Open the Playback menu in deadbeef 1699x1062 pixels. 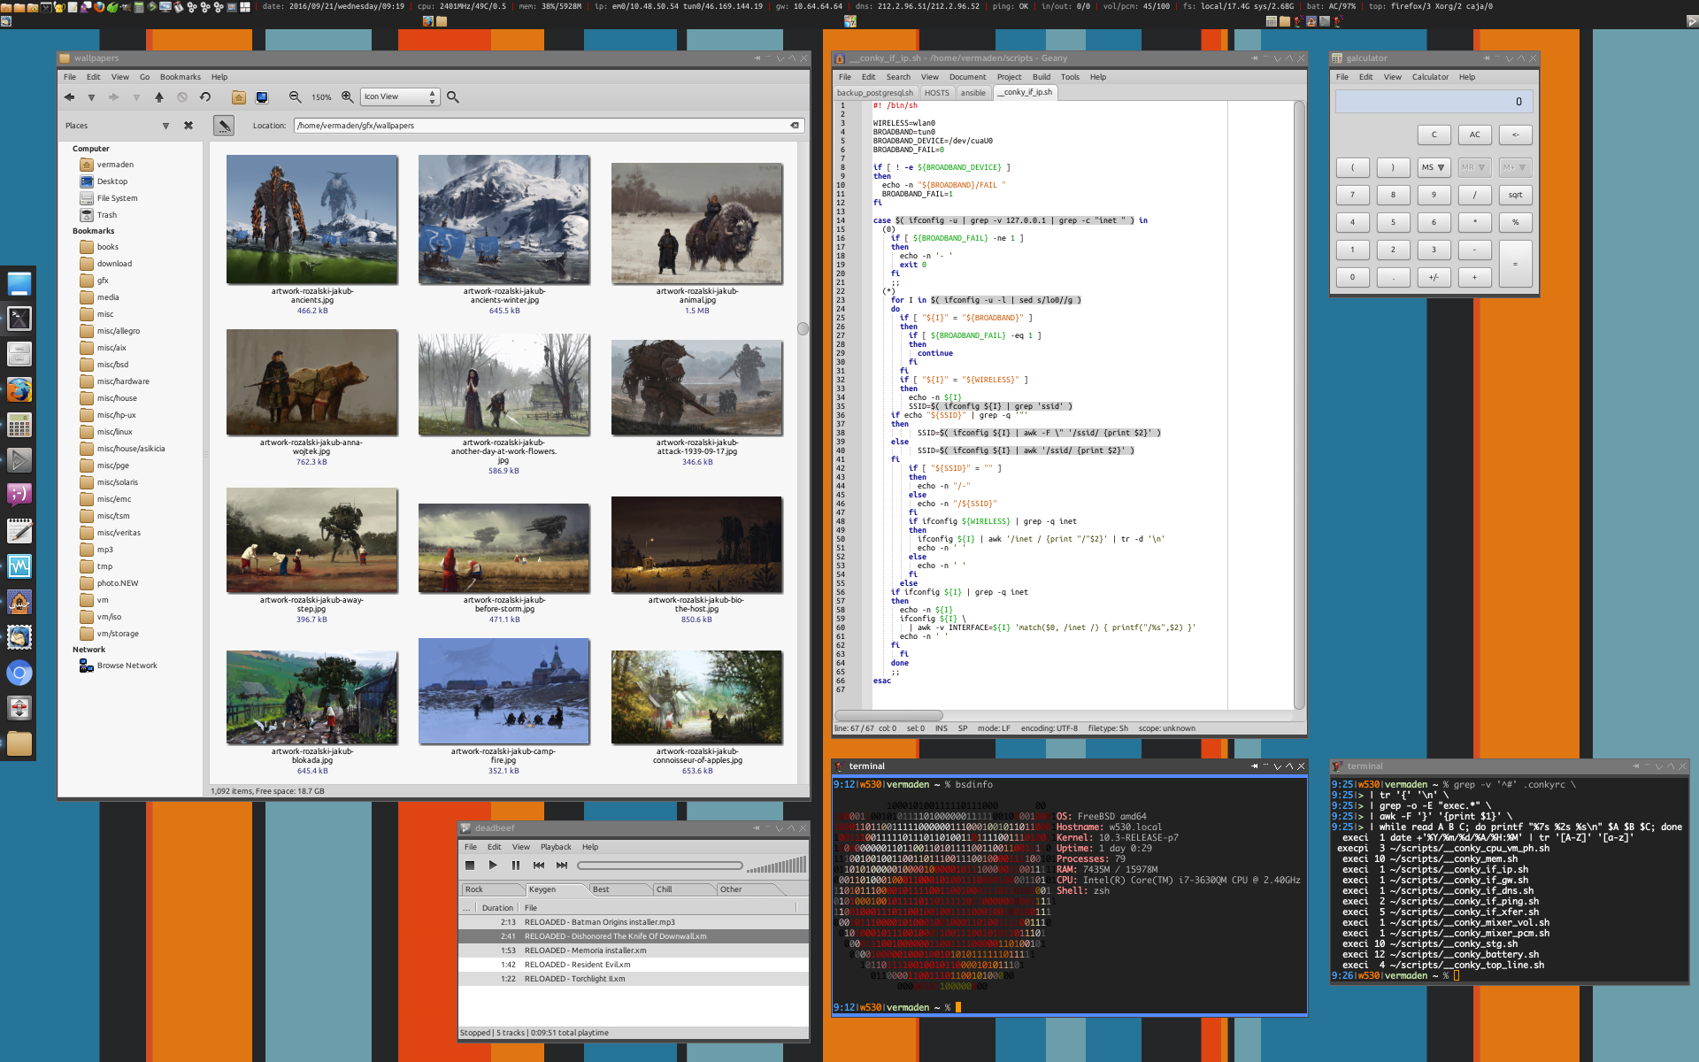[x=556, y=847]
